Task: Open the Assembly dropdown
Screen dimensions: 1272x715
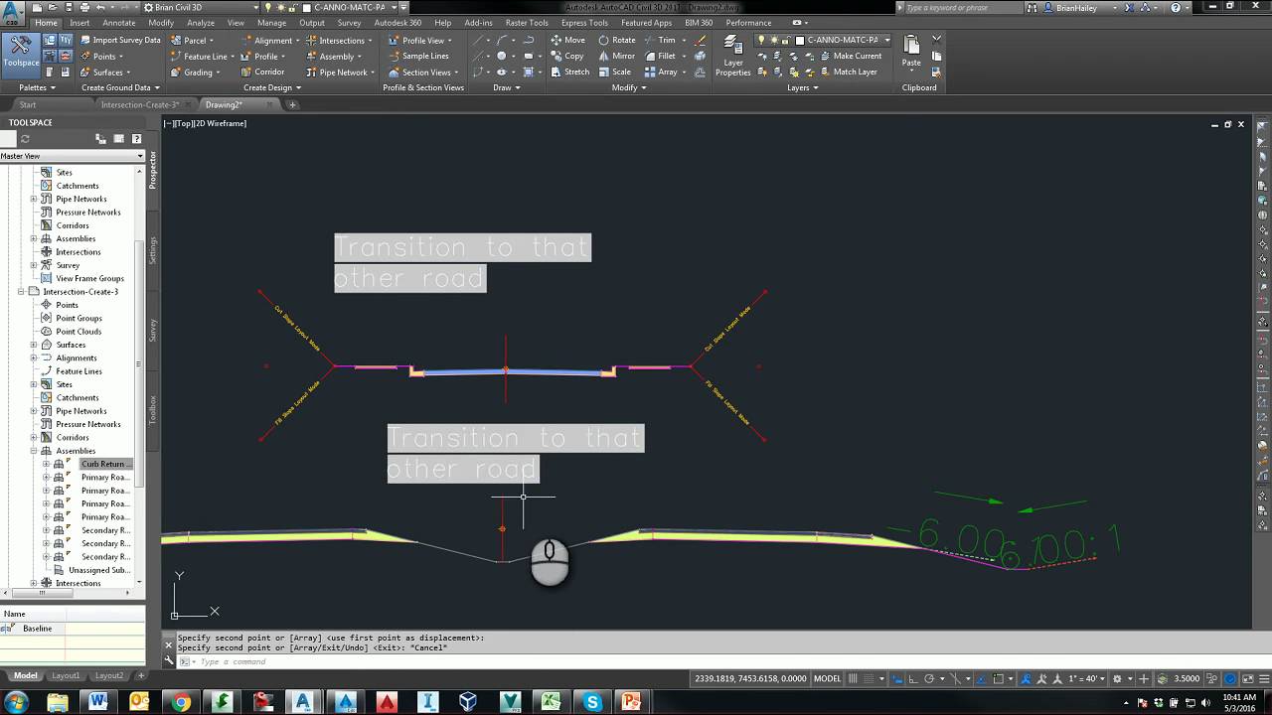Action: point(335,57)
